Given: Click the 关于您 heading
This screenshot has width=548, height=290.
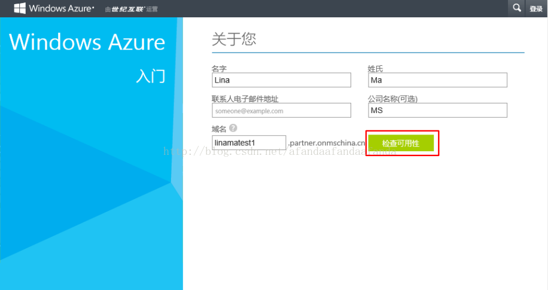Looking at the screenshot, I should pyautogui.click(x=234, y=39).
